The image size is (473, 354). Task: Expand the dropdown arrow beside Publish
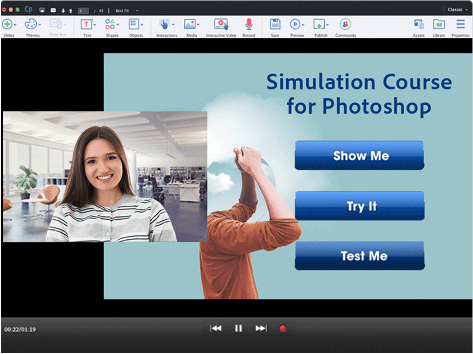(x=327, y=25)
